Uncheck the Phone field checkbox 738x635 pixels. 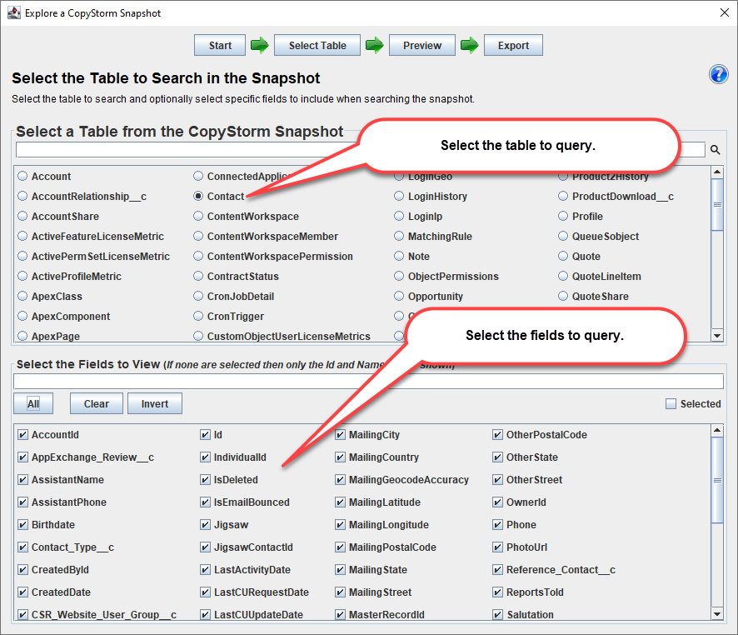(x=497, y=524)
